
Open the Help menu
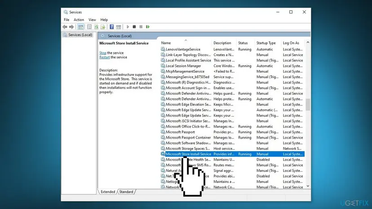coord(104,20)
